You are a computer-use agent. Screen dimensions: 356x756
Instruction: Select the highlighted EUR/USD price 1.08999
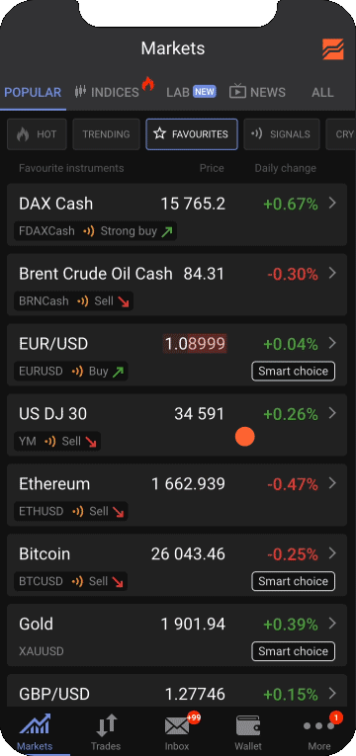point(195,344)
